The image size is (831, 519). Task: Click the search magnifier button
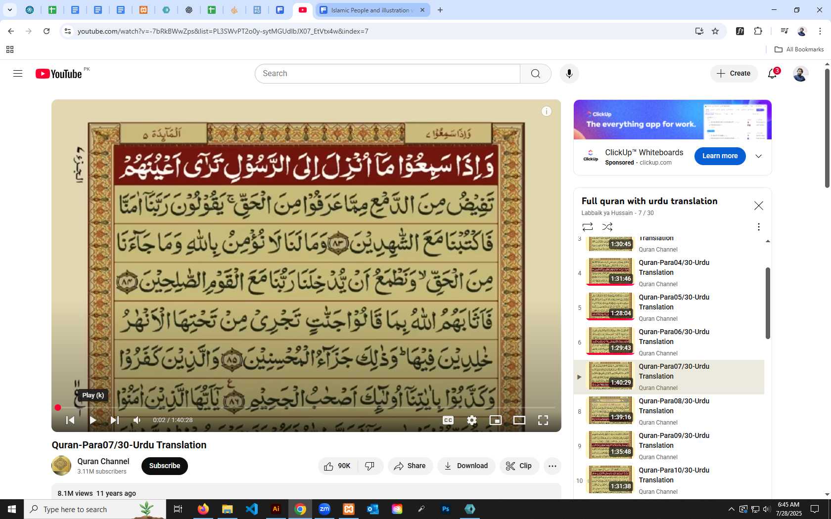536,74
